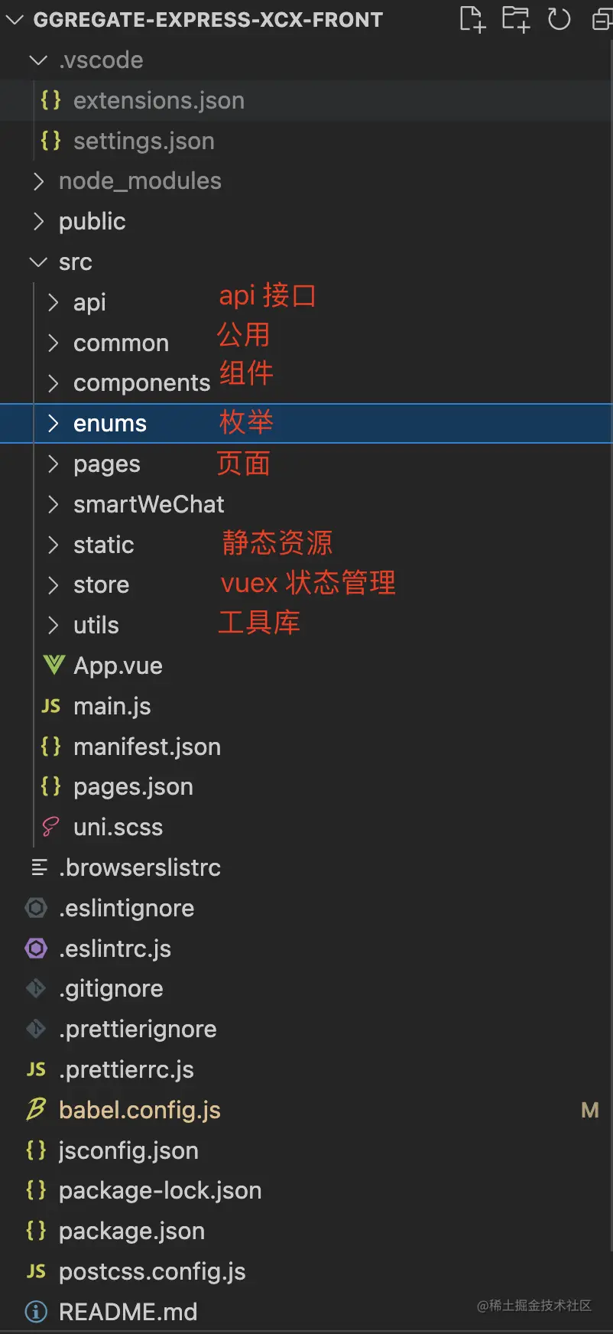The width and height of the screenshot is (613, 1334).
Task: Open package.json file
Action: point(131,1231)
